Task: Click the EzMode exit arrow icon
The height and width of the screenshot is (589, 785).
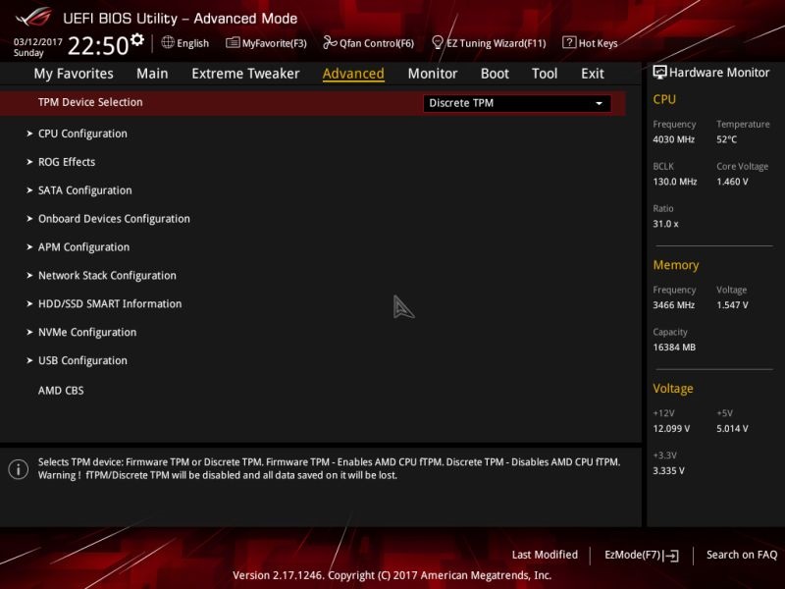Action: (x=671, y=555)
